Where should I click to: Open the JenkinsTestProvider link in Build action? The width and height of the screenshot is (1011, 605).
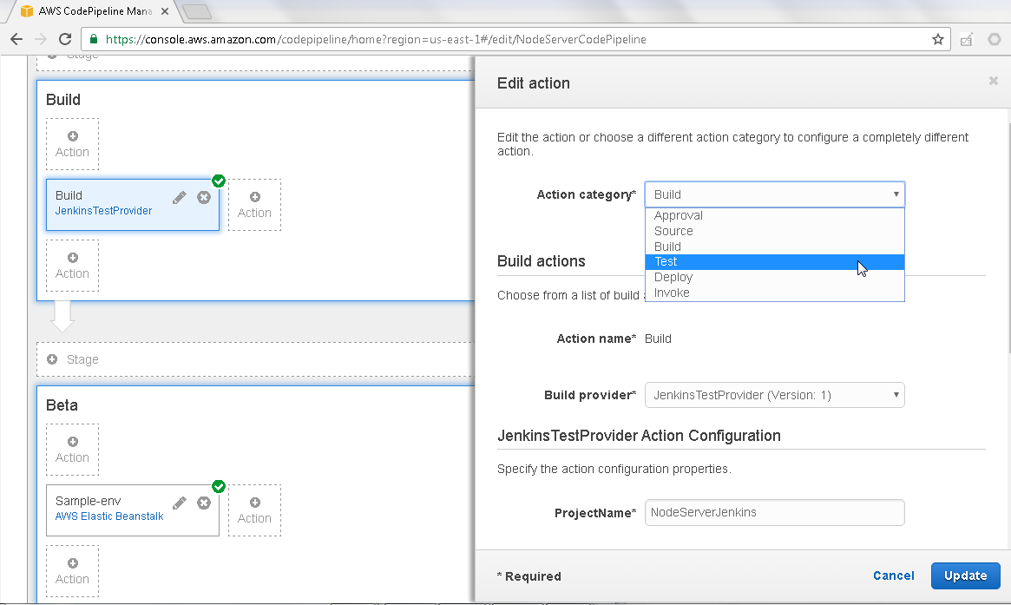(104, 211)
